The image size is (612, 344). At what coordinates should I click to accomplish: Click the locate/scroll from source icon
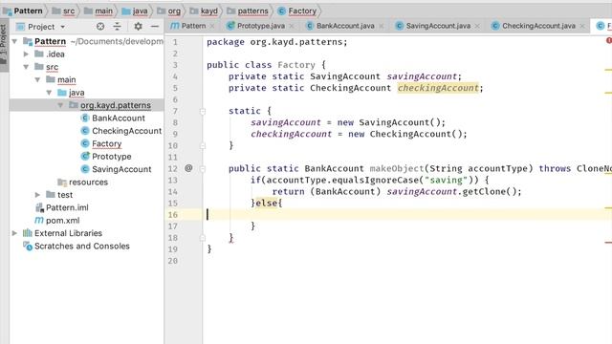pyautogui.click(x=100, y=27)
